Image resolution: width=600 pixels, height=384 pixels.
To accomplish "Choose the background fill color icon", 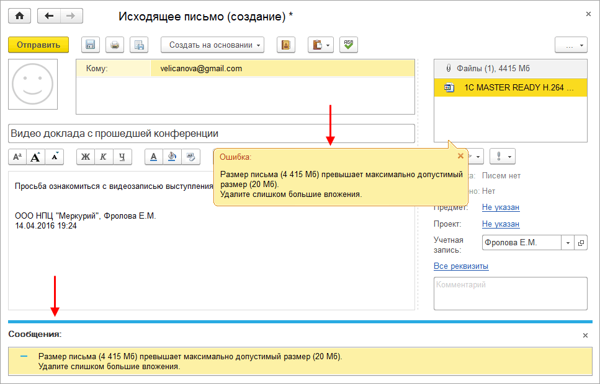I will coord(172,157).
